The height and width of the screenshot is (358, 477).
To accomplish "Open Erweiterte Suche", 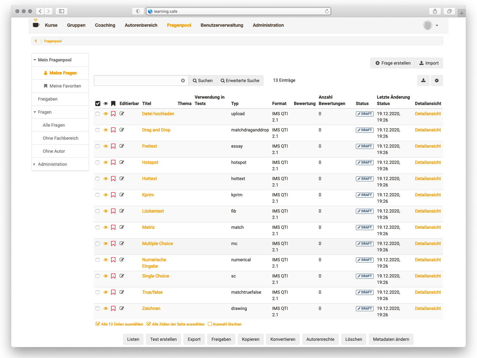I will coord(240,81).
